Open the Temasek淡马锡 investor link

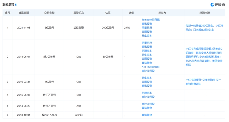(x=150, y=20)
